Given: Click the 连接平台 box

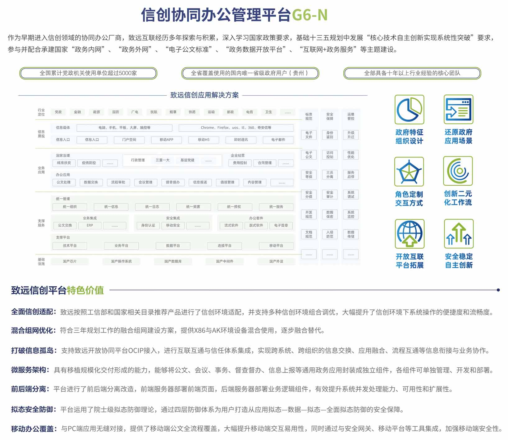Looking at the screenshot, I should pos(225,246).
